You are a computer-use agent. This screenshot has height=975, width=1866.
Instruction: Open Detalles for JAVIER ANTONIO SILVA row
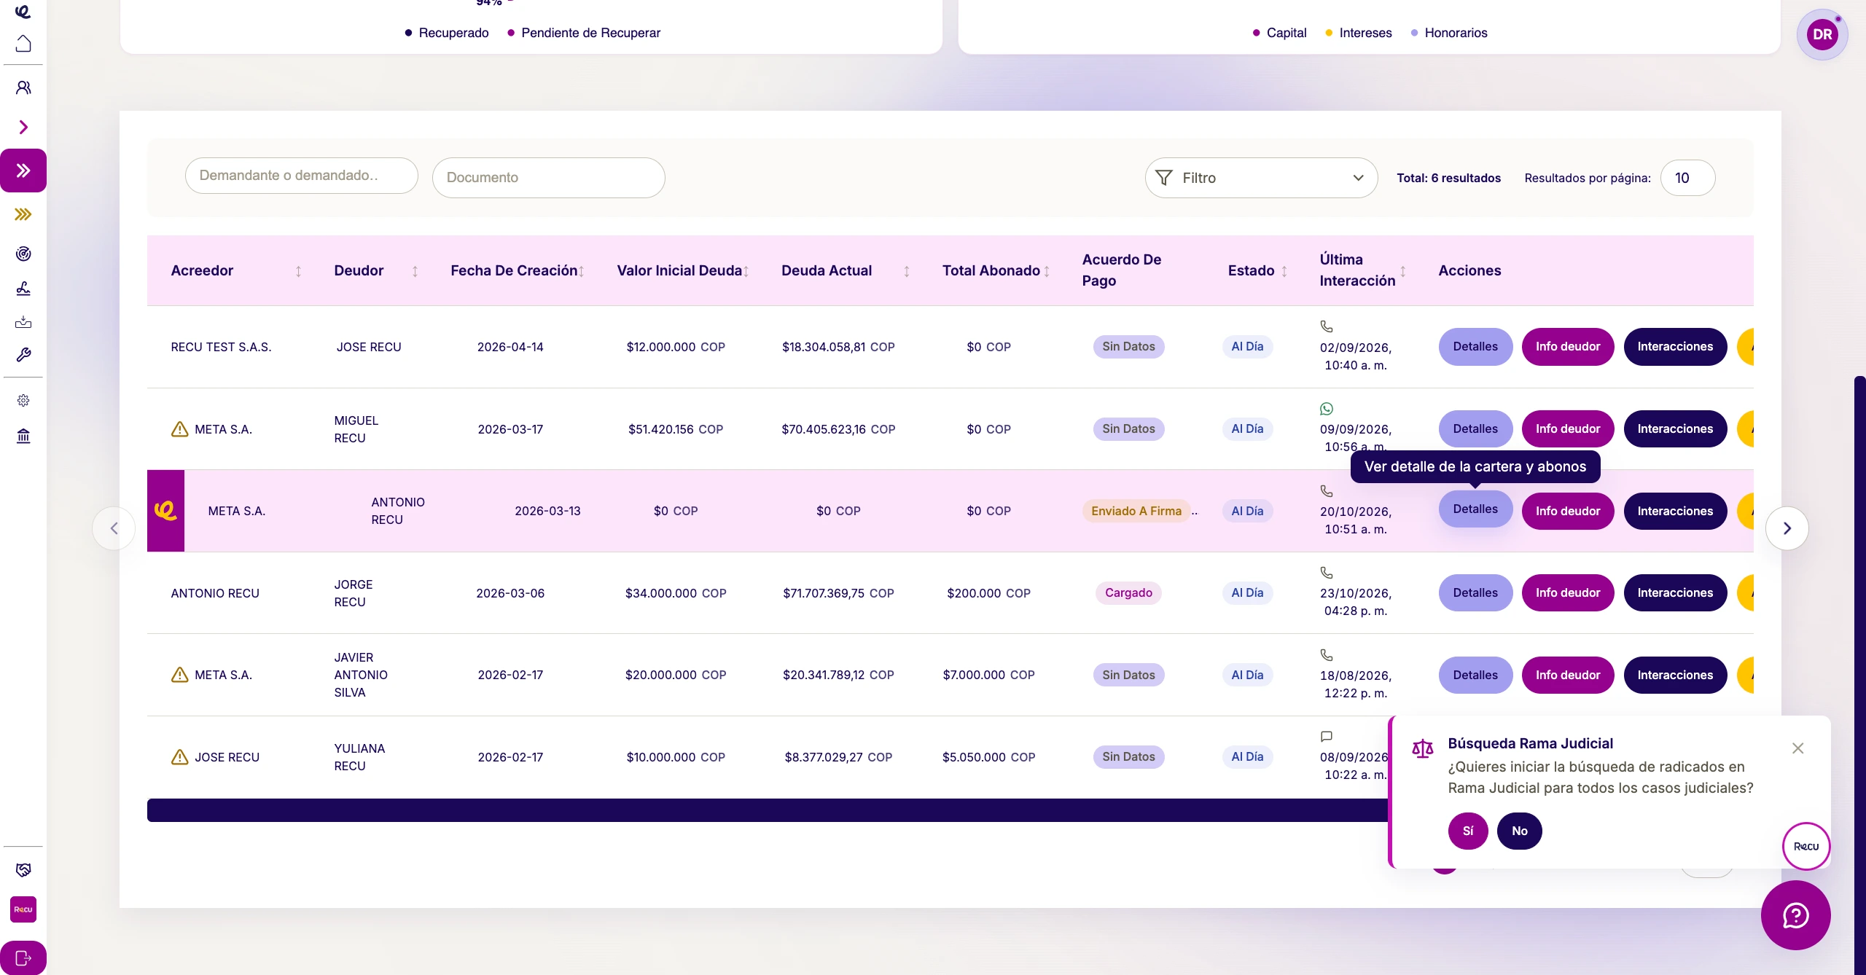1475,675
